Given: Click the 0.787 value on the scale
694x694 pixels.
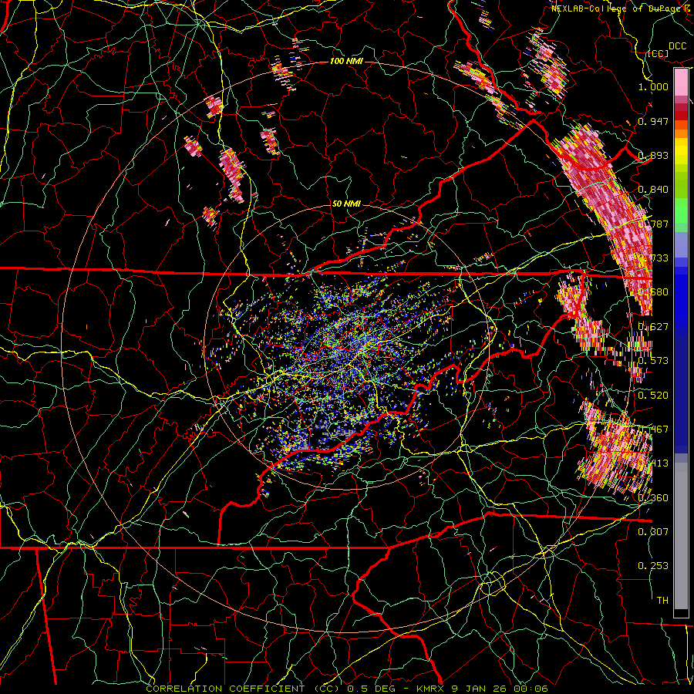Looking at the screenshot, I should pyautogui.click(x=653, y=224).
